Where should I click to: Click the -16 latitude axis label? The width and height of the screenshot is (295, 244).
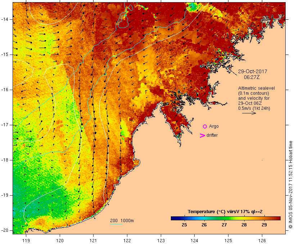[4, 90]
